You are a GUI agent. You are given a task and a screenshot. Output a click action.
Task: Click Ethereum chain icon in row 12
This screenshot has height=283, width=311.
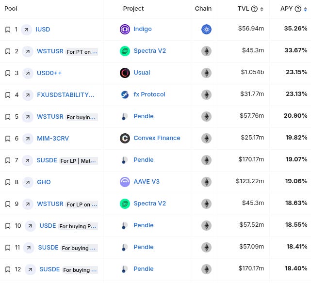pos(207,269)
